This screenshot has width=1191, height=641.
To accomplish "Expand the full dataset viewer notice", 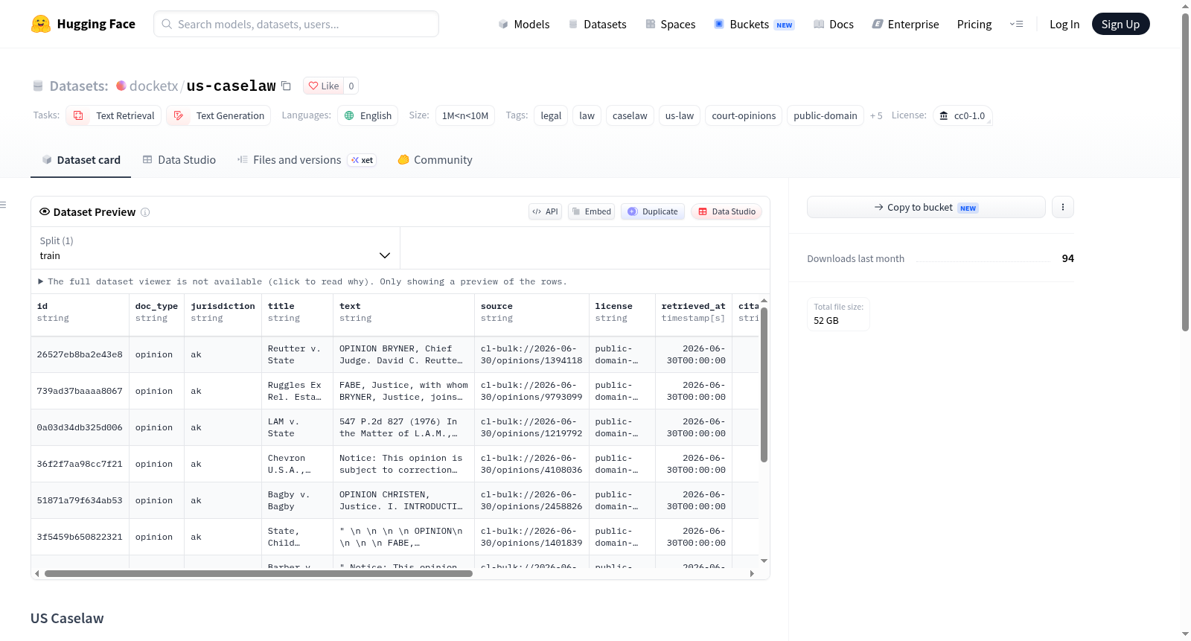I will pos(302,281).
